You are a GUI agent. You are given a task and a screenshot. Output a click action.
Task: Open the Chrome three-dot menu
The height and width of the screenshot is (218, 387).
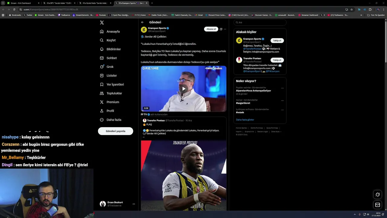coord(384,9)
